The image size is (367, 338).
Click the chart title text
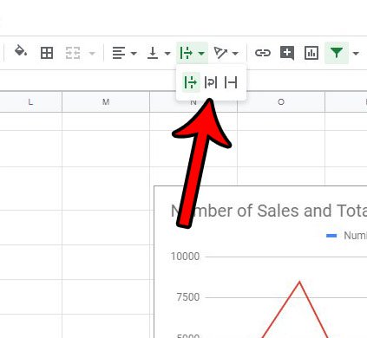[269, 211]
